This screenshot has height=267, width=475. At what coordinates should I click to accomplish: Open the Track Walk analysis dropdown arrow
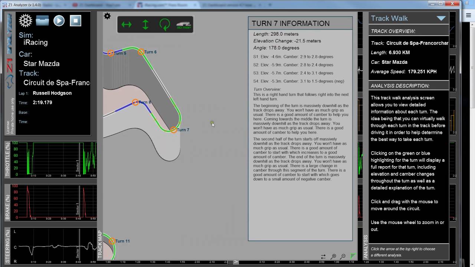441,18
